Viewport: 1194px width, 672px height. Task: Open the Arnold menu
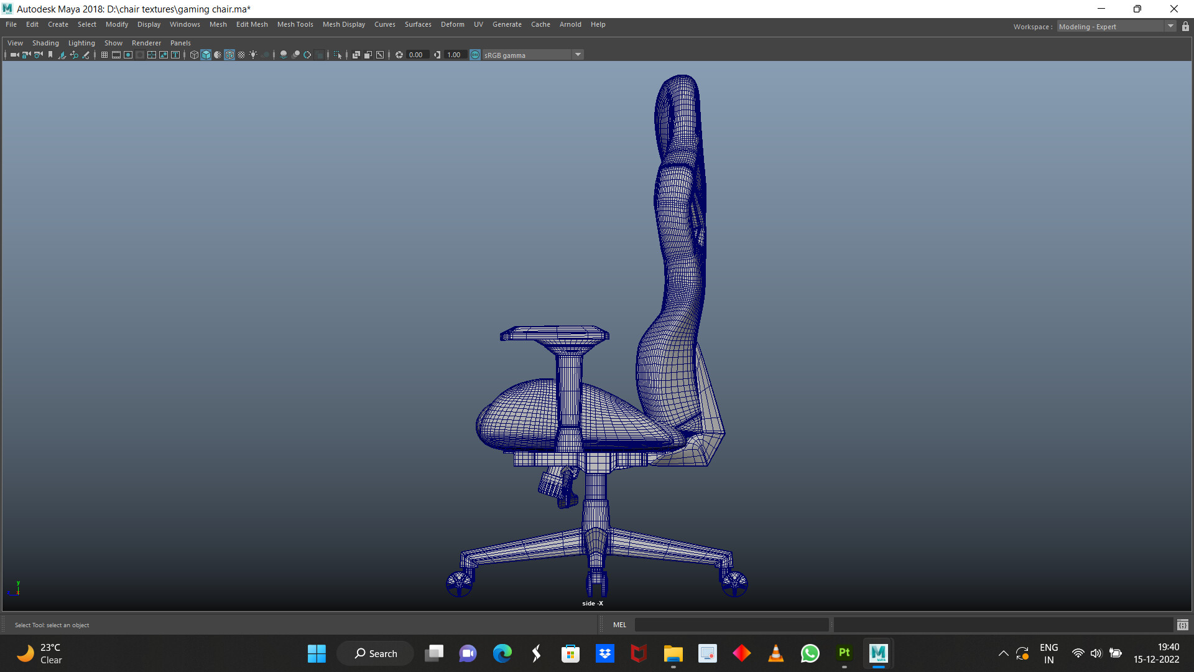pyautogui.click(x=570, y=24)
